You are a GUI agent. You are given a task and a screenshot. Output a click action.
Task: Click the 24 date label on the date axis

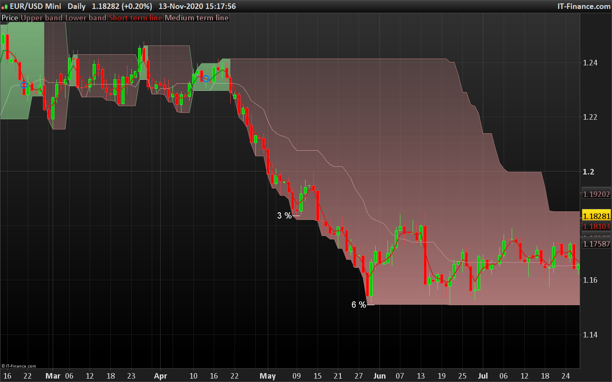coord(566,376)
